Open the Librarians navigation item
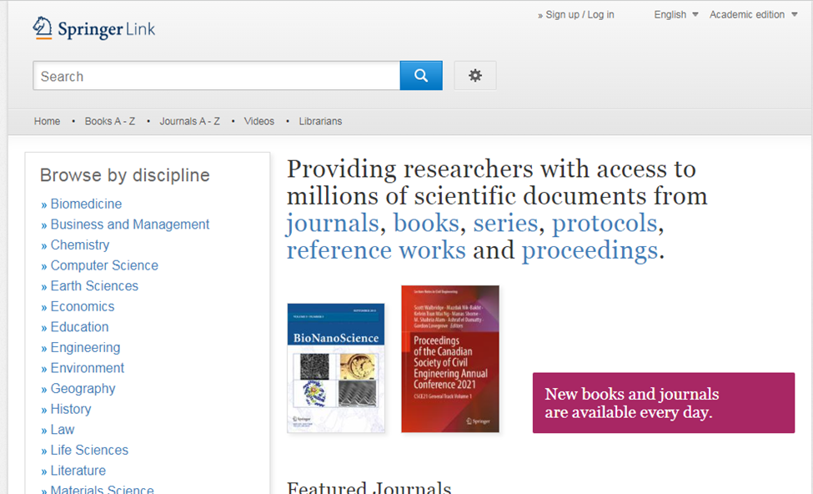The image size is (813, 494). pyautogui.click(x=320, y=121)
